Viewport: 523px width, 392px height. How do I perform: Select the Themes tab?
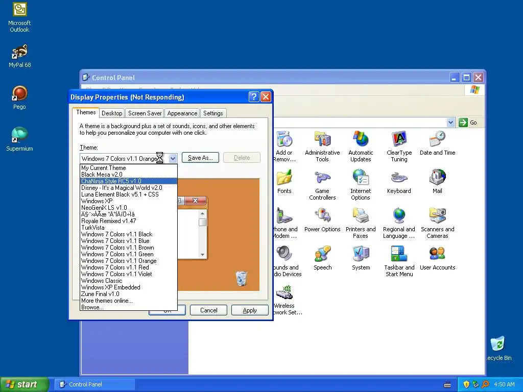point(86,112)
